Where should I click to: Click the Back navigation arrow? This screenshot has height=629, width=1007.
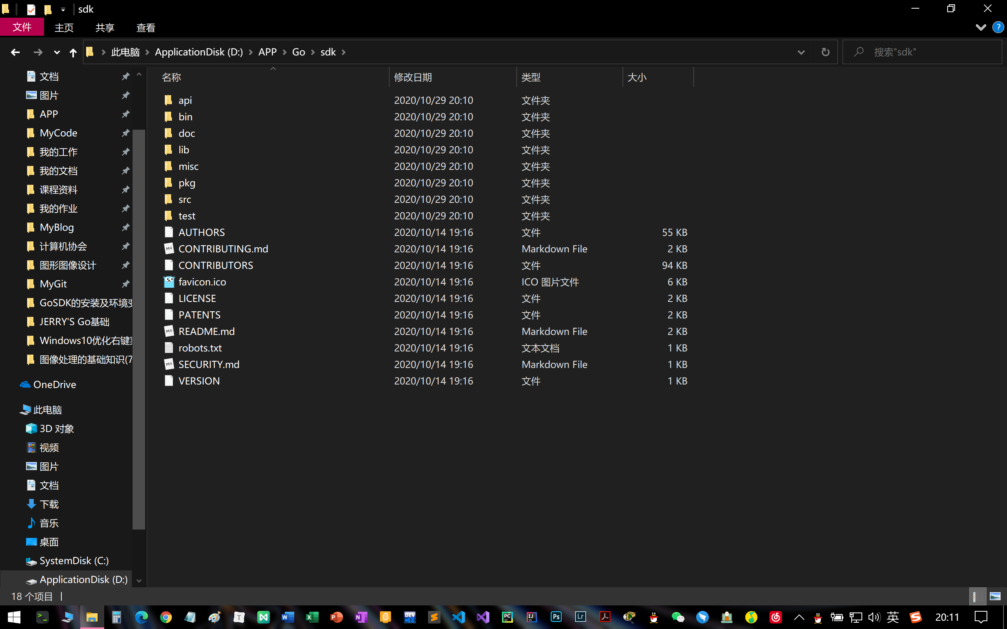click(15, 52)
